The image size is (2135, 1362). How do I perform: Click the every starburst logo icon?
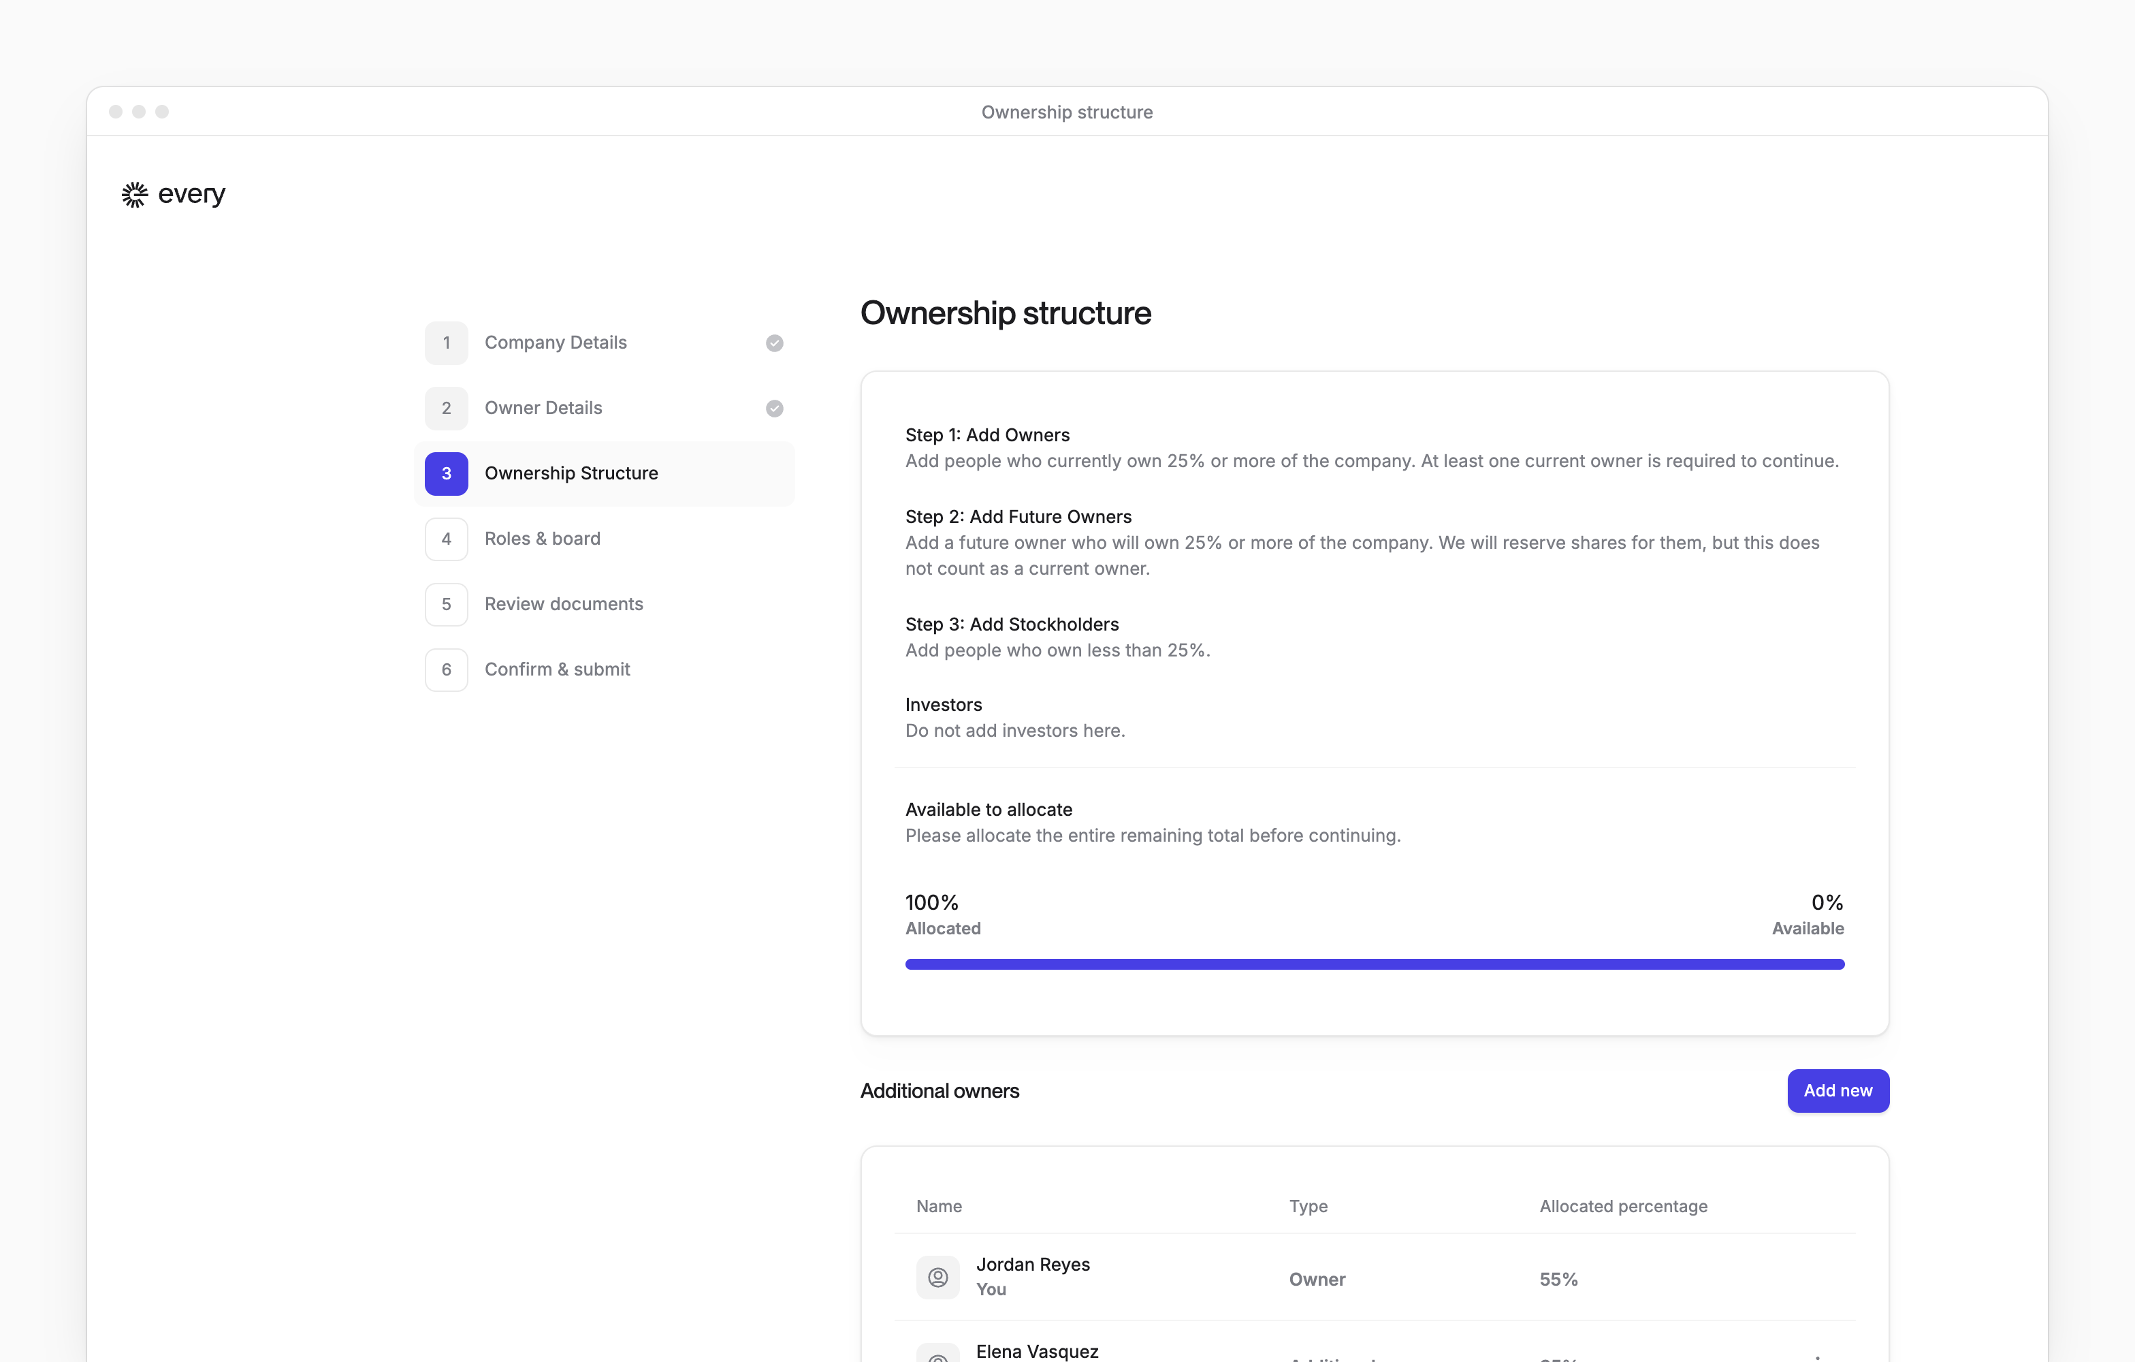134,194
